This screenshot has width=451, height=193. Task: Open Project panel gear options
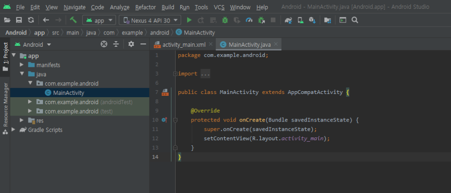point(131,44)
